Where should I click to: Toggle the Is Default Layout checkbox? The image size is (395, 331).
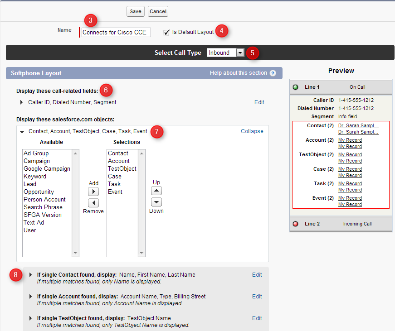coord(166,33)
